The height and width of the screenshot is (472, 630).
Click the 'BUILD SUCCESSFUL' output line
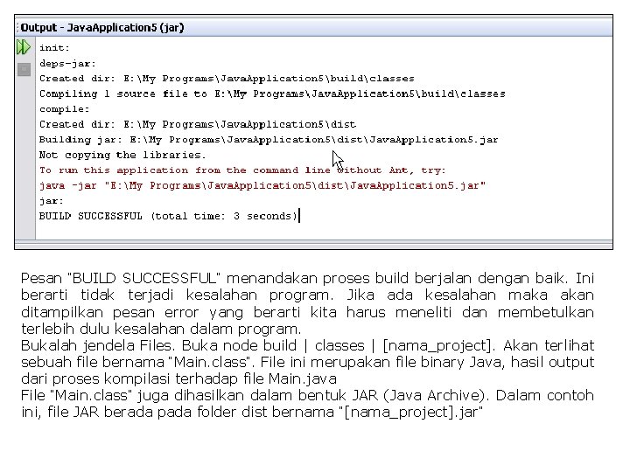[x=168, y=216]
